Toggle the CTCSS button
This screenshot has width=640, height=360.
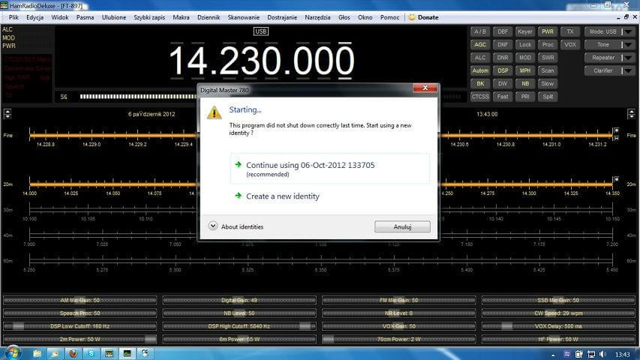(480, 97)
